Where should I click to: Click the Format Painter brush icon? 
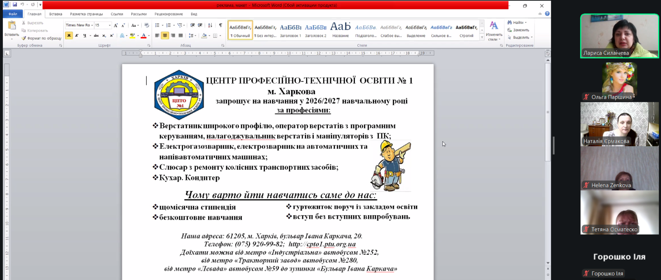(x=24, y=38)
